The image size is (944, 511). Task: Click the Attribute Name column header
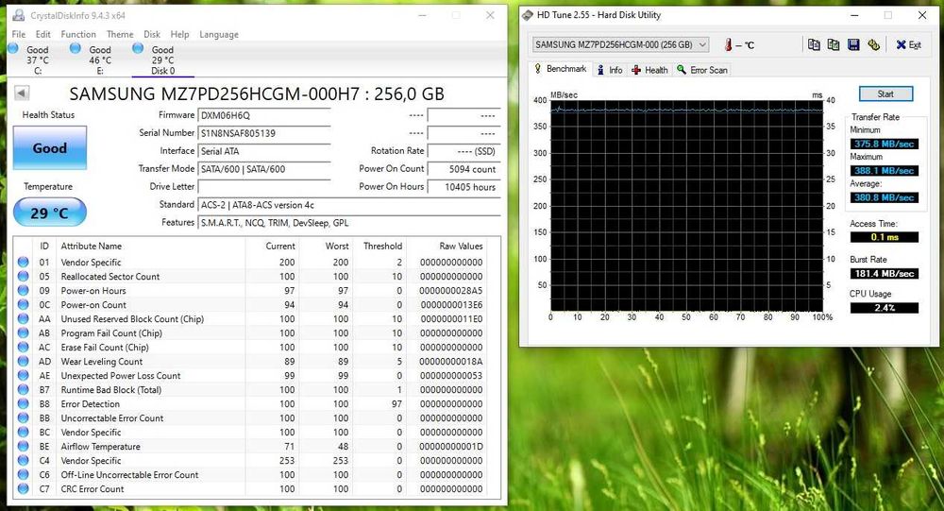click(x=91, y=246)
